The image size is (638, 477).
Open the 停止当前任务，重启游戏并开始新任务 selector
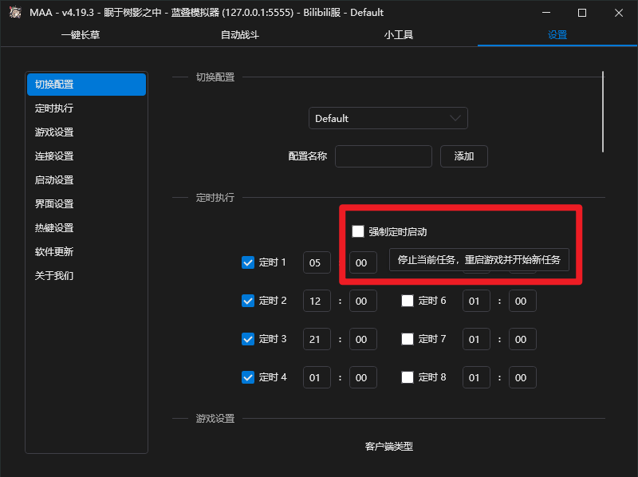coord(478,260)
